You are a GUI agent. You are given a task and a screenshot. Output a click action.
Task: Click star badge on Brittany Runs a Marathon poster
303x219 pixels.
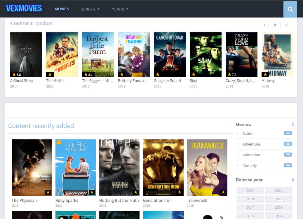122,75
